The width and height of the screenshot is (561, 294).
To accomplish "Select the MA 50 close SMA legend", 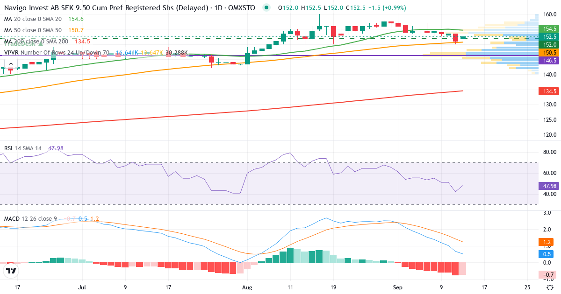I will pyautogui.click(x=33, y=30).
